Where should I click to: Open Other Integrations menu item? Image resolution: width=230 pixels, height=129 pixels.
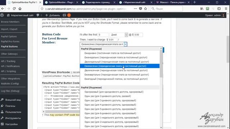(10, 78)
